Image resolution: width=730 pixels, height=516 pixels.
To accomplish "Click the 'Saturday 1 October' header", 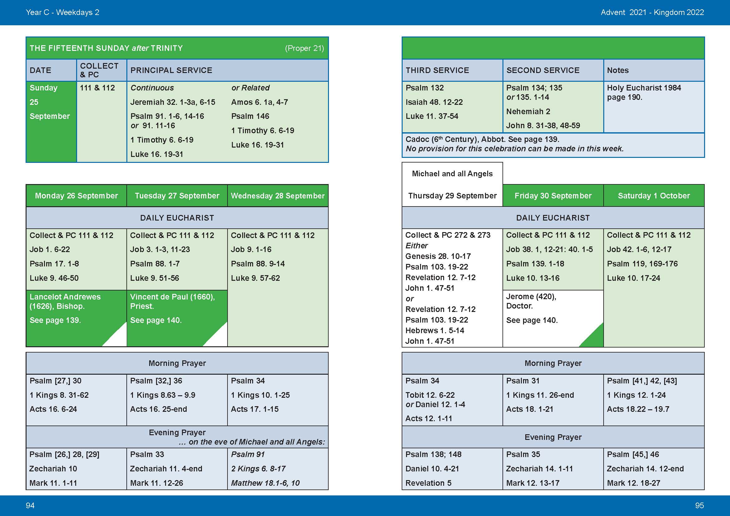I will [654, 196].
